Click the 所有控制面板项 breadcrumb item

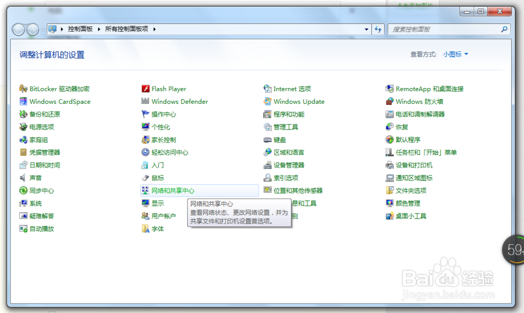126,29
